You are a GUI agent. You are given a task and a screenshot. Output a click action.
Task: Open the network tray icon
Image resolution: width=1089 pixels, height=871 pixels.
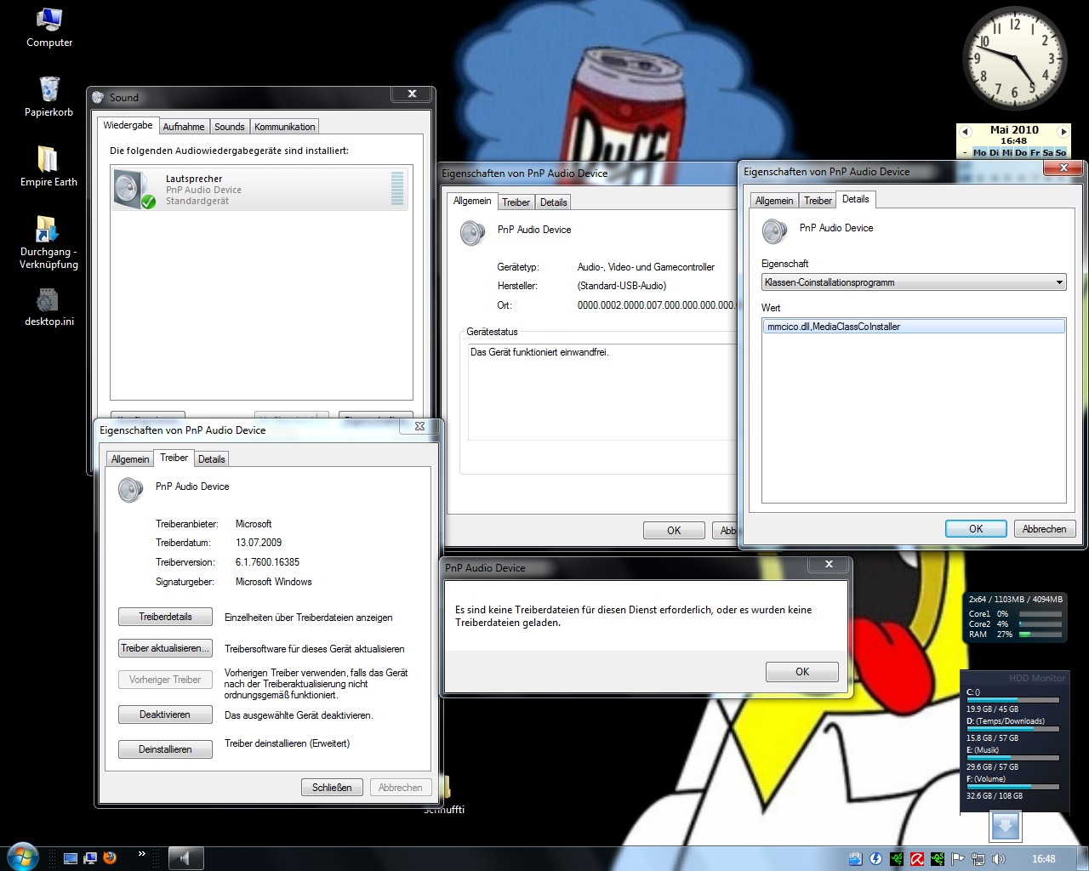click(978, 859)
